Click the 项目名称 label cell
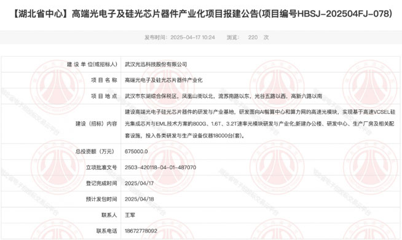Viewport: 402px width, 240px height. click(61, 81)
